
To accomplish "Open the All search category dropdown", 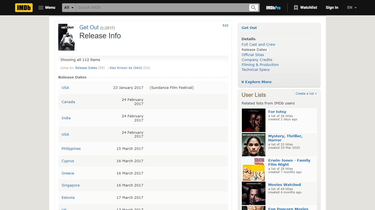I will pos(69,8).
